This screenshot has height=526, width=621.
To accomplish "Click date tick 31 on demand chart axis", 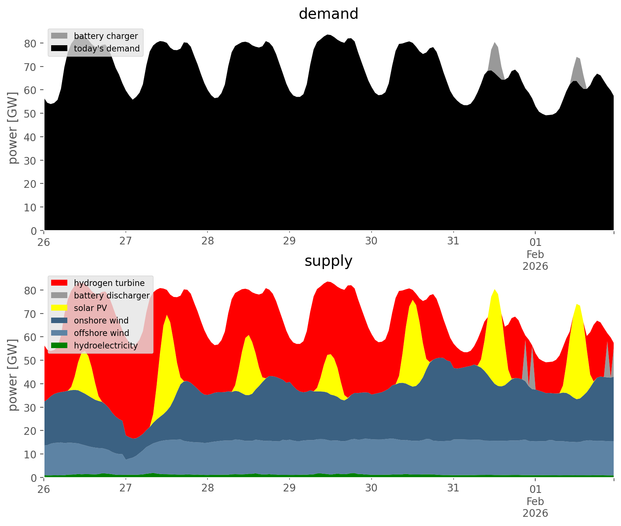I will point(453,242).
